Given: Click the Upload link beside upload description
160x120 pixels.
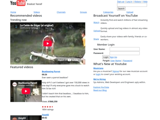Looking at the screenshot, I should 97,31.
